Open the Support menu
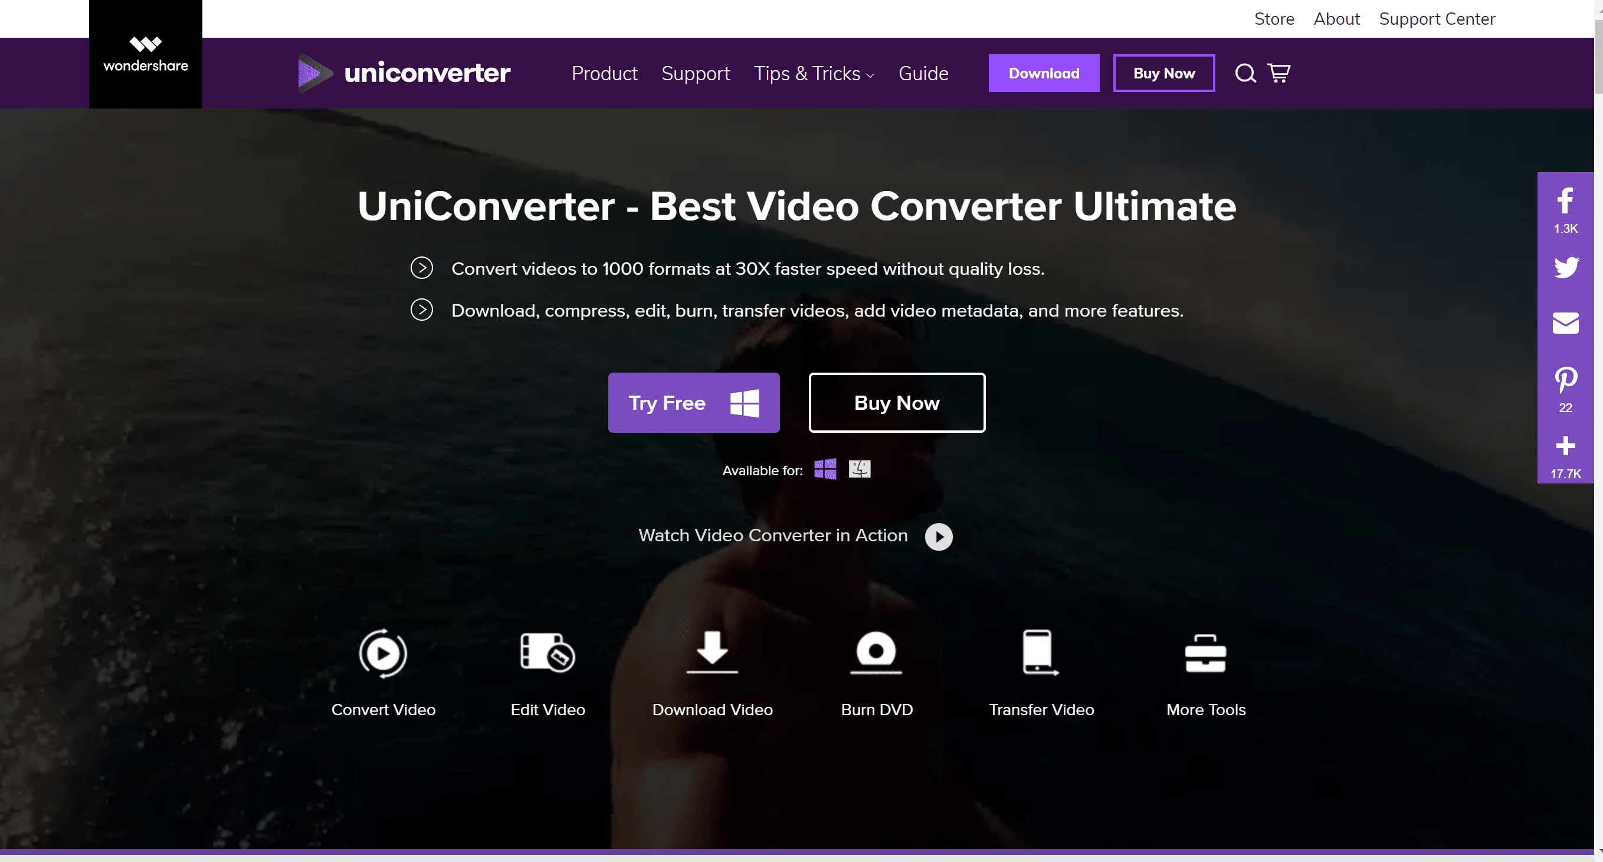The image size is (1603, 862). point(696,72)
